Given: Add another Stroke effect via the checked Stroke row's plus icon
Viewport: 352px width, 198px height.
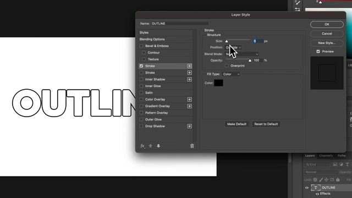Looking at the screenshot, I should [x=189, y=66].
